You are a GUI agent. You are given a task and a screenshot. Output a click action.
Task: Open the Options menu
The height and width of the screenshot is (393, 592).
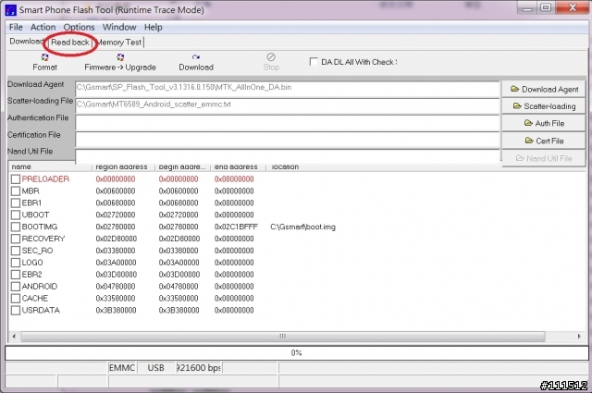pos(79,27)
